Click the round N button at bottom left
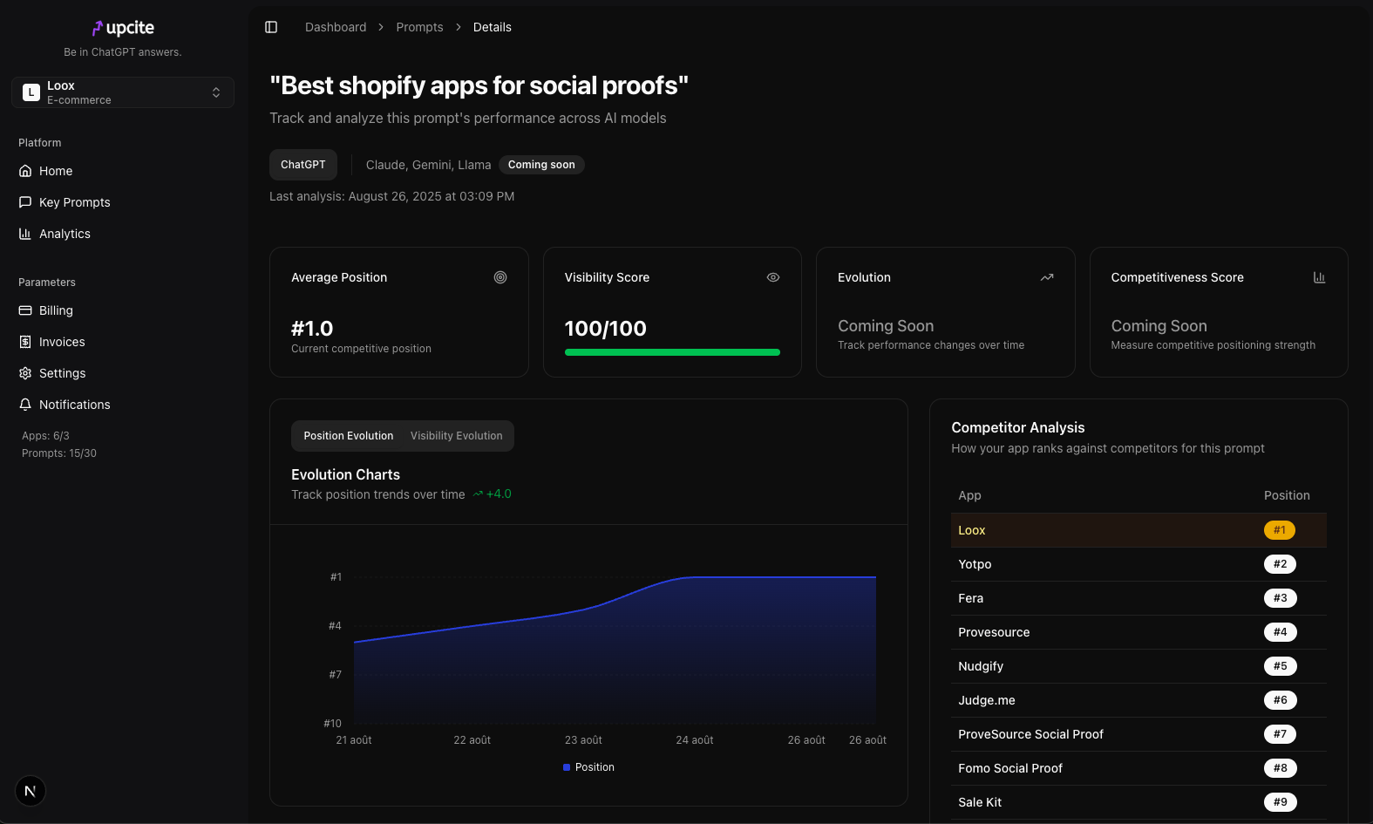The height and width of the screenshot is (824, 1373). [31, 791]
